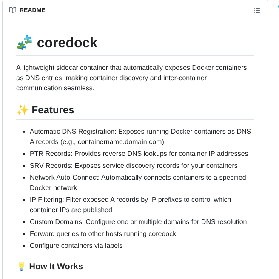The height and width of the screenshot is (279, 279).
Task: Click the Features heading
Action: (53, 110)
